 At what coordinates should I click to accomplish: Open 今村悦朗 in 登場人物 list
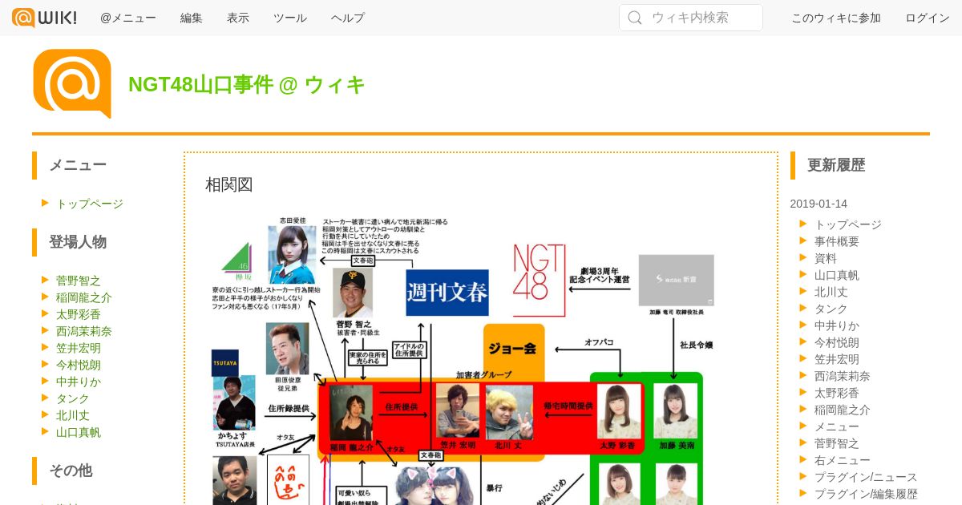(79, 365)
